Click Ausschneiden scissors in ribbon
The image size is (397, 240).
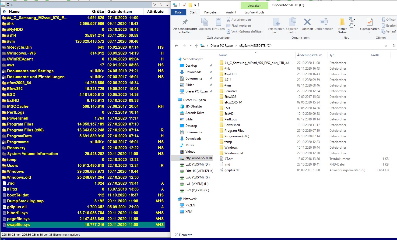click(x=239, y=20)
